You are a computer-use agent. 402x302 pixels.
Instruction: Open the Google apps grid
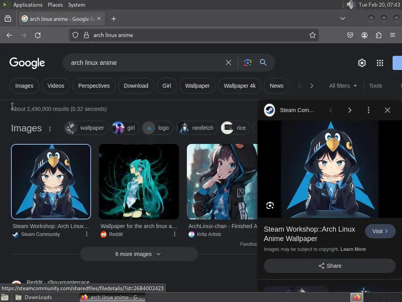[380, 63]
